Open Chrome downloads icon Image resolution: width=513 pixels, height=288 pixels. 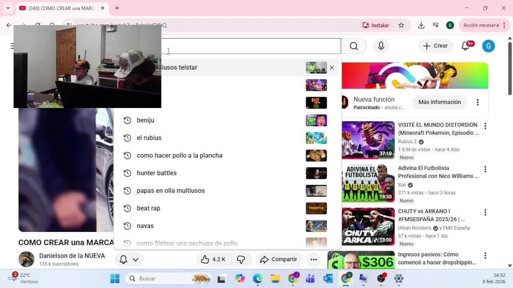(x=421, y=25)
